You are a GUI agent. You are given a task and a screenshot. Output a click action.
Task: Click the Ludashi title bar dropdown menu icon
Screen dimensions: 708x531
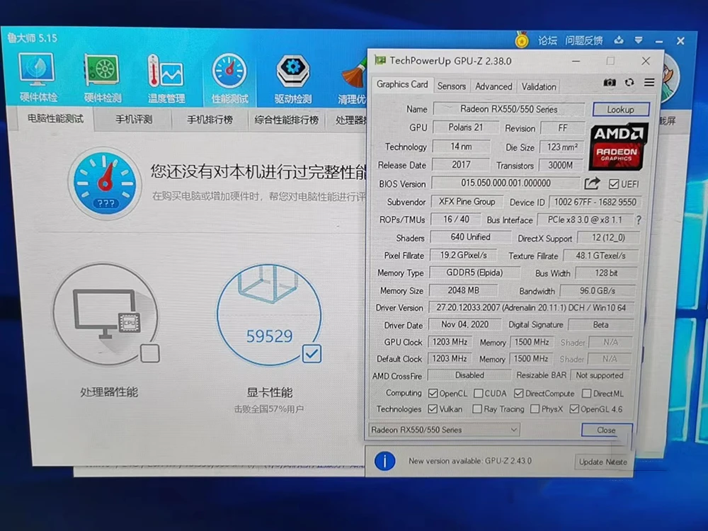click(x=639, y=40)
